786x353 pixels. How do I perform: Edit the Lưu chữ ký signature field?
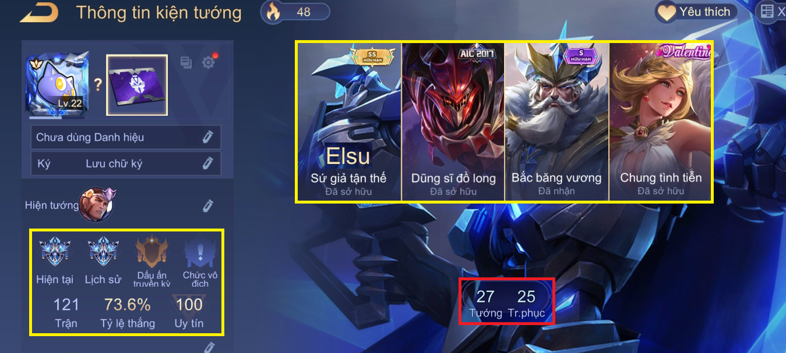pyautogui.click(x=126, y=163)
